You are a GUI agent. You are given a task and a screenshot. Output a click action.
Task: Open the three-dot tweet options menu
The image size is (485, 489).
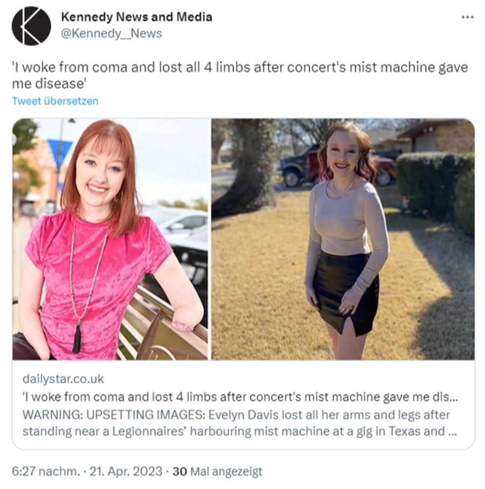coord(467,17)
